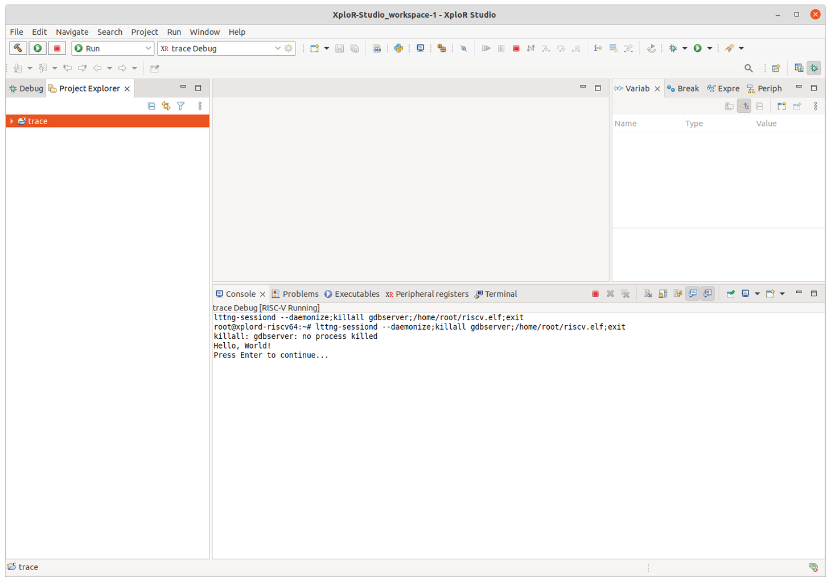Click the Build hammer button
831x582 pixels.
click(x=18, y=48)
